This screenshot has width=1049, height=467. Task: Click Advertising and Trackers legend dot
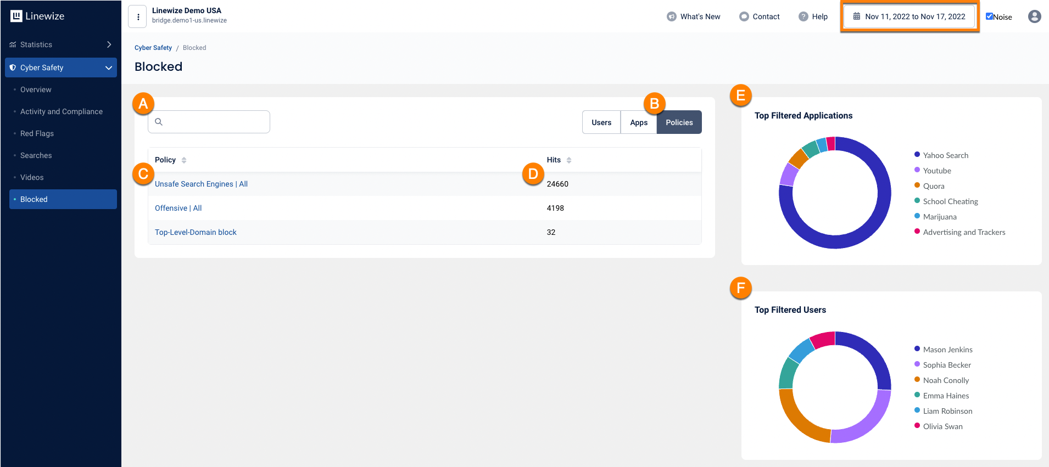point(917,231)
